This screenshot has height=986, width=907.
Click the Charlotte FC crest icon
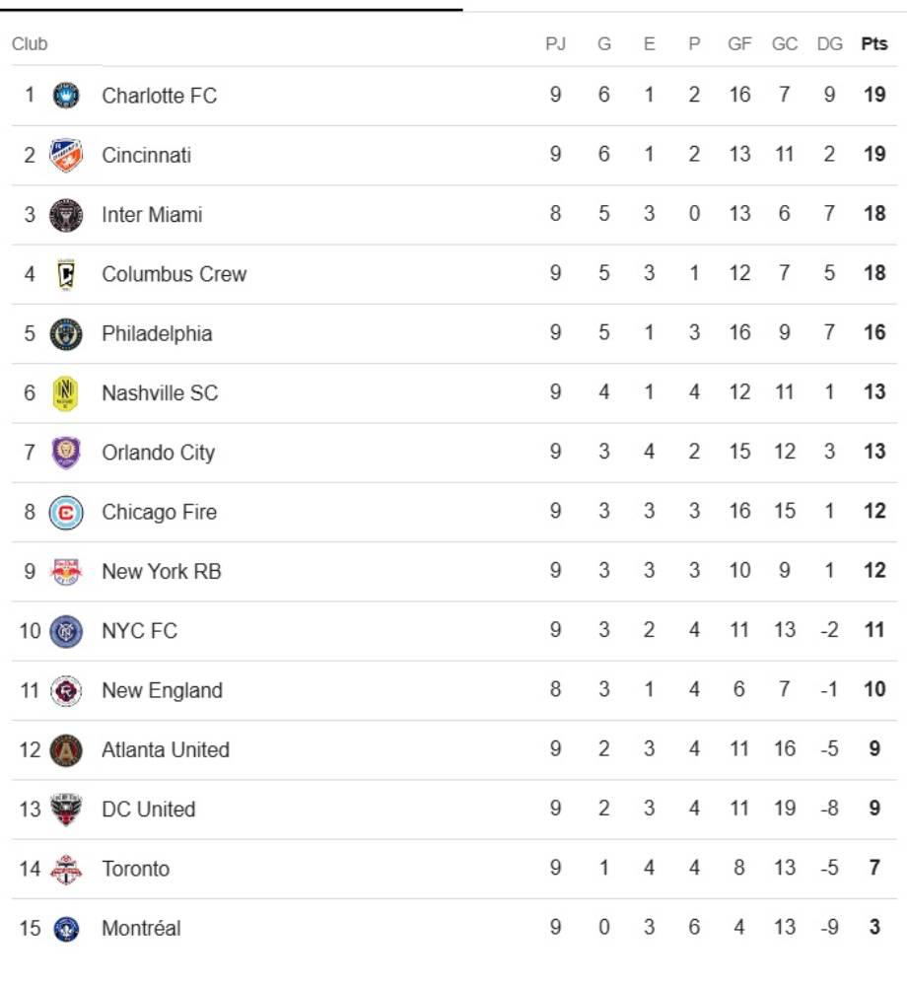click(66, 96)
